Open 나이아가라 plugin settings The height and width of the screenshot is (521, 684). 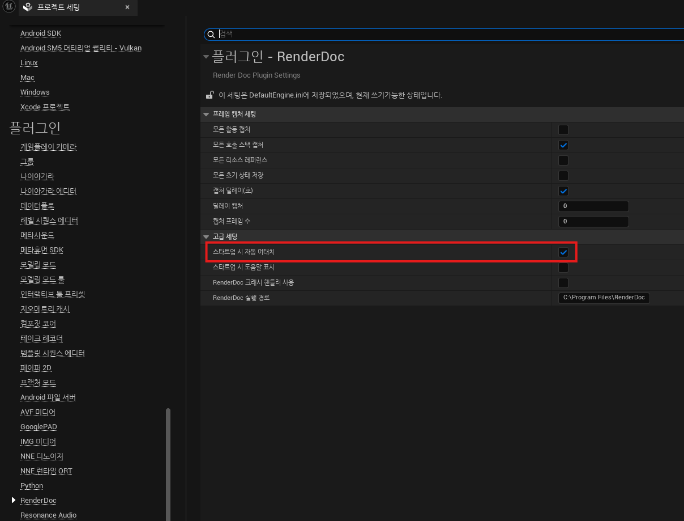coord(37,176)
